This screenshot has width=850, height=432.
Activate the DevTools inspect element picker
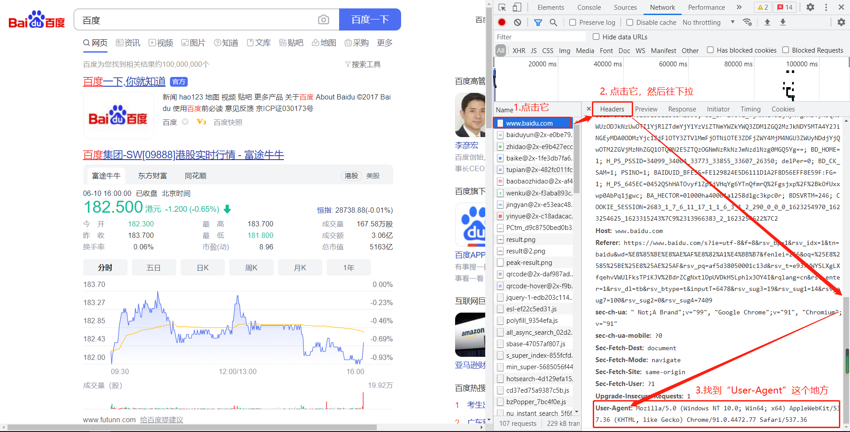[x=502, y=8]
